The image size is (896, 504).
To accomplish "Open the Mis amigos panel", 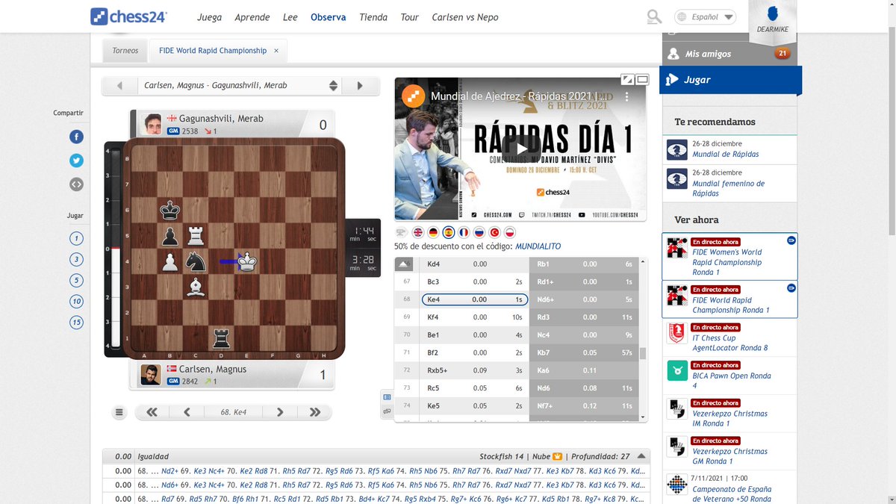I will (729, 54).
